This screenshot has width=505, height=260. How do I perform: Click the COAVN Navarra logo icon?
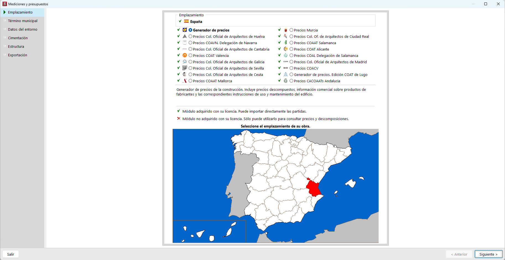[185, 43]
